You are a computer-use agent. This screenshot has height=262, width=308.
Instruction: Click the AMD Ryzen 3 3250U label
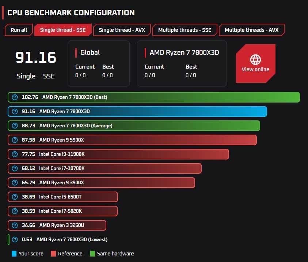(62, 225)
